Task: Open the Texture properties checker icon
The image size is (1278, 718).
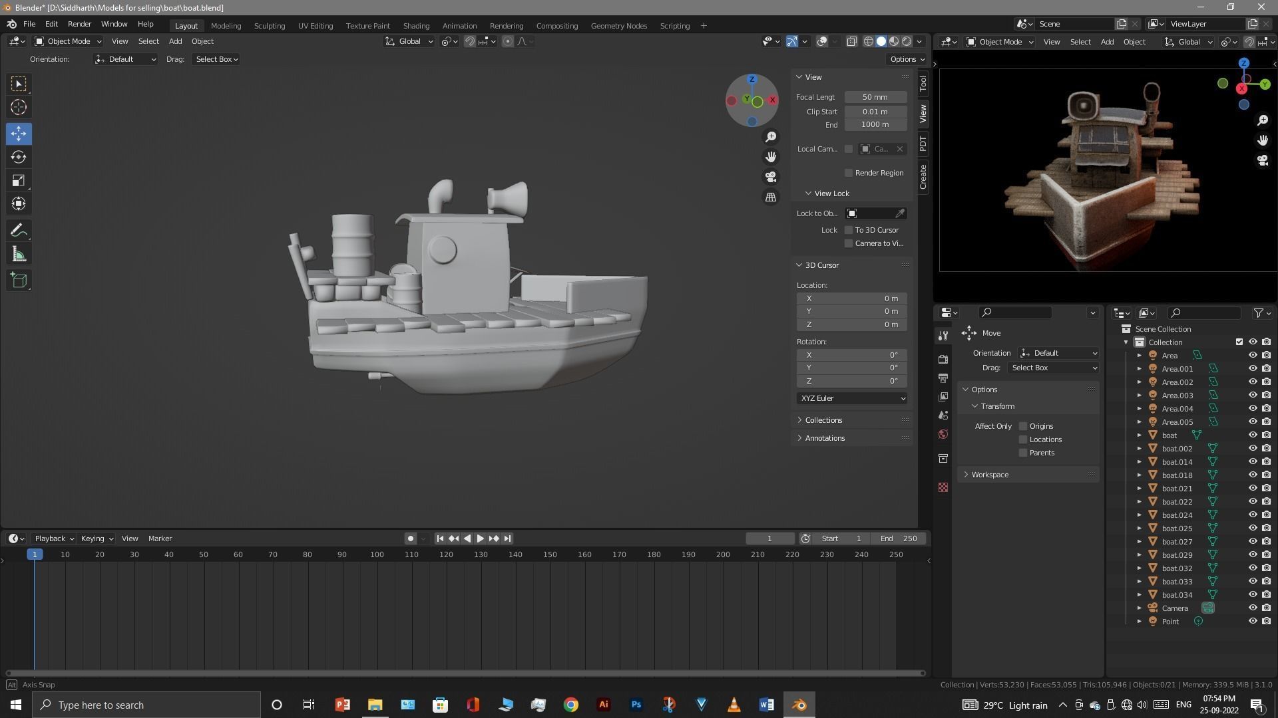Action: (x=943, y=487)
